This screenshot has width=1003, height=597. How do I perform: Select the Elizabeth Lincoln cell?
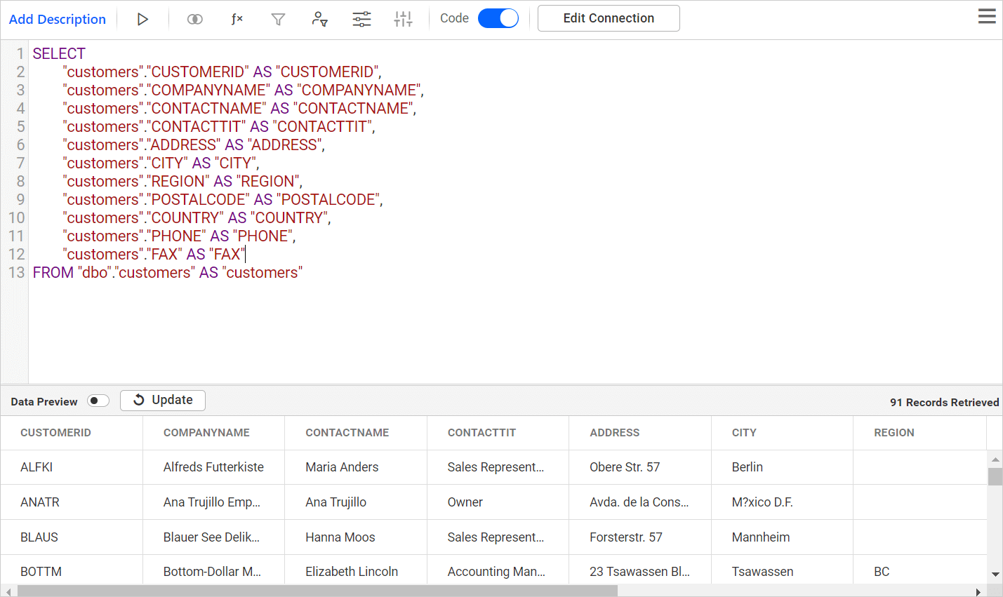tap(356, 570)
